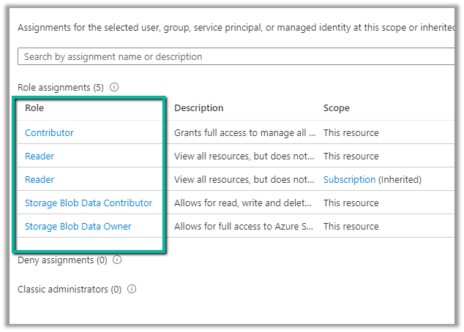Focus the search by assignment name field
The image size is (464, 332).
[234, 56]
